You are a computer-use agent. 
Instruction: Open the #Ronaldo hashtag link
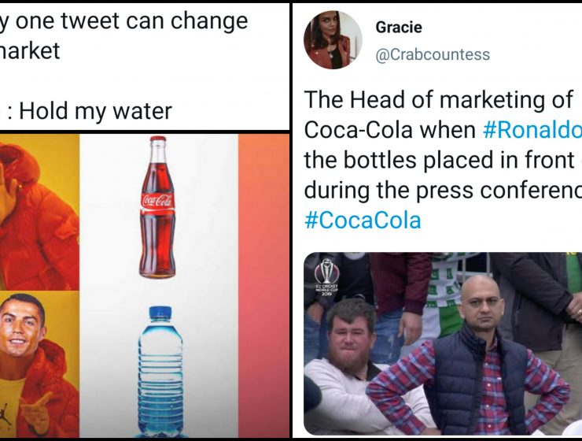(x=532, y=130)
